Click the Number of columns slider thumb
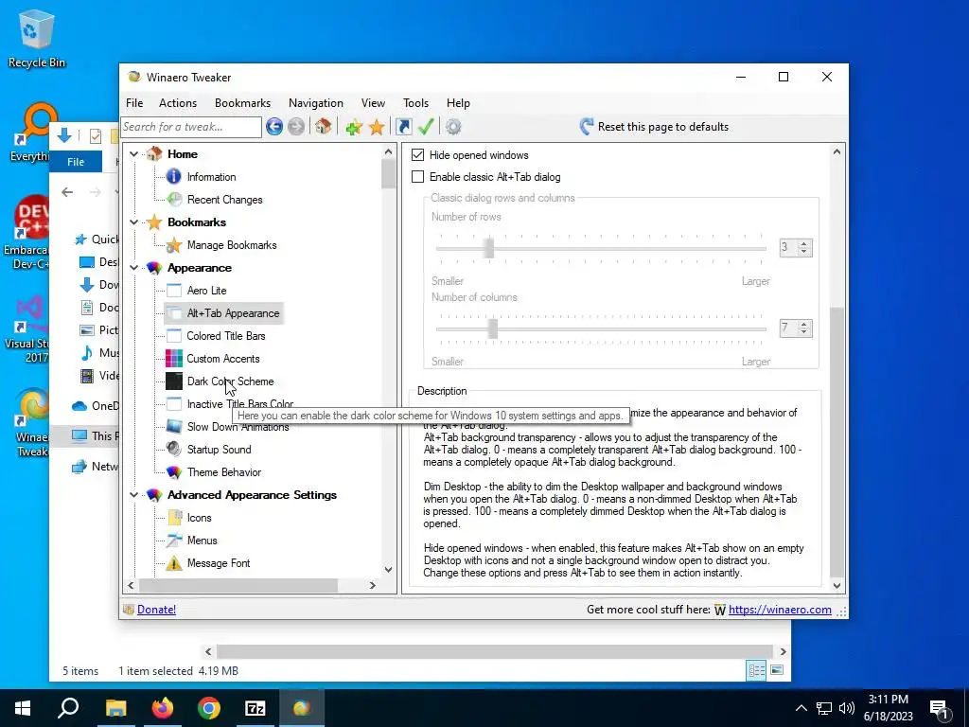This screenshot has height=727, width=969. tap(492, 328)
